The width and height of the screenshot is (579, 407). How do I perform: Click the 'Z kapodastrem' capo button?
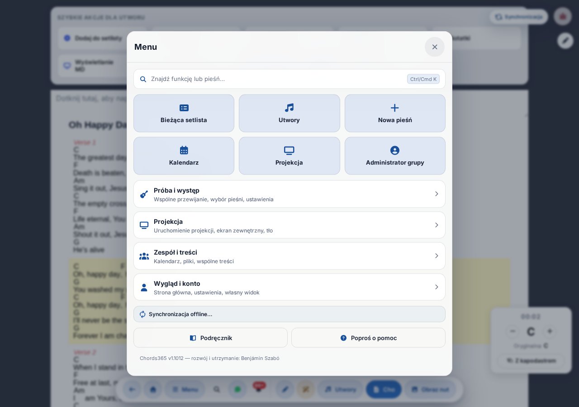(531, 361)
